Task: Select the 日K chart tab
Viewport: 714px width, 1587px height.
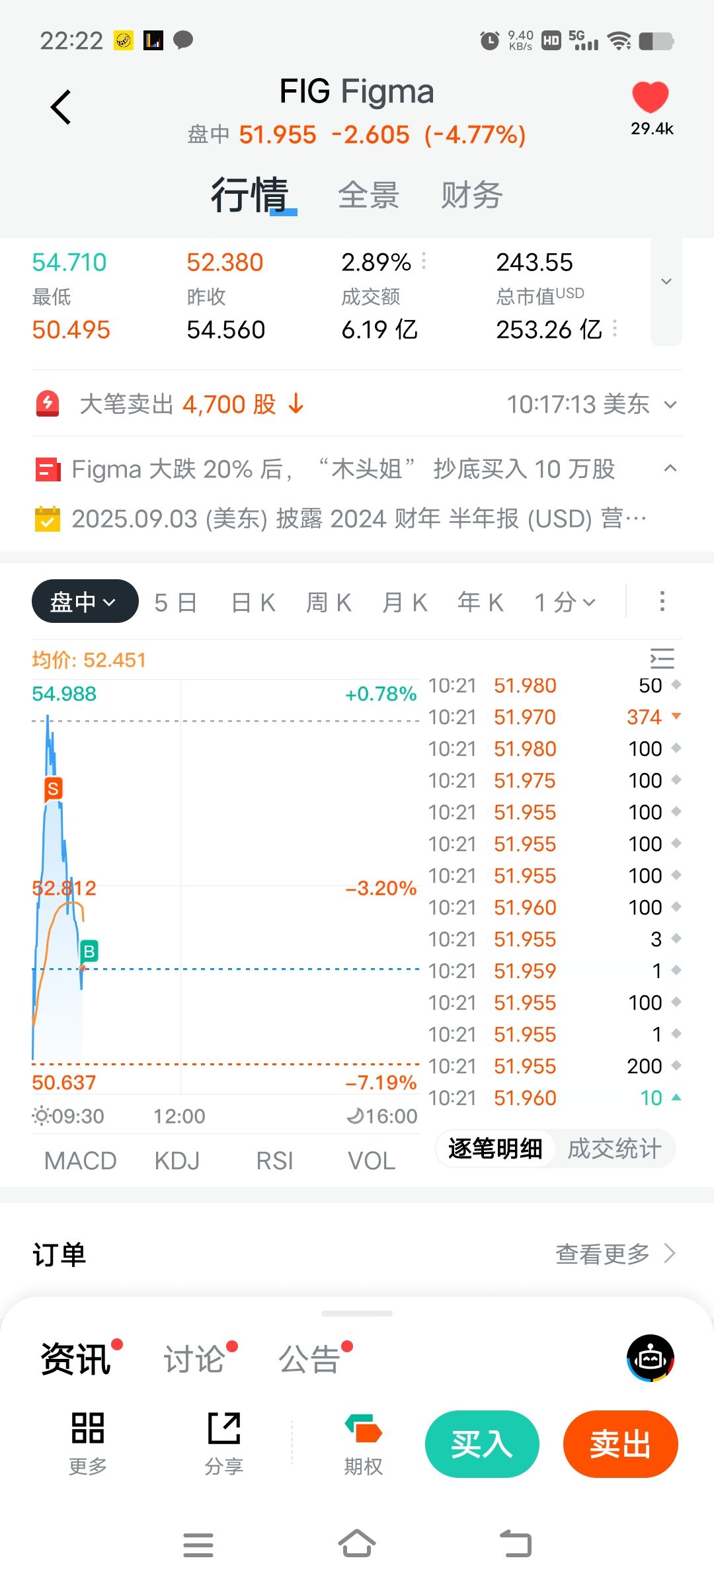Action: [x=253, y=602]
